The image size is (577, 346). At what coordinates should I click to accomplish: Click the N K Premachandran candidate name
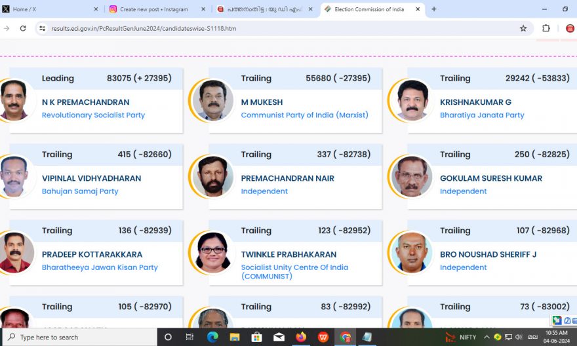[x=86, y=102]
